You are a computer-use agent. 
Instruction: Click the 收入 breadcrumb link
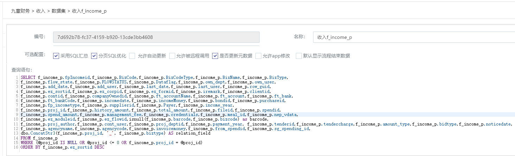tap(40, 11)
